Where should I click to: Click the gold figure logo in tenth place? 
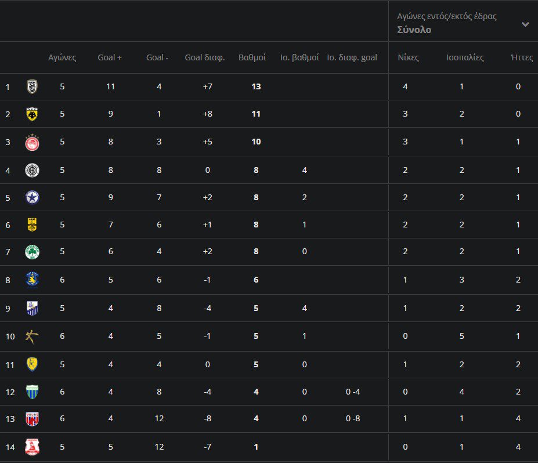[x=32, y=336]
